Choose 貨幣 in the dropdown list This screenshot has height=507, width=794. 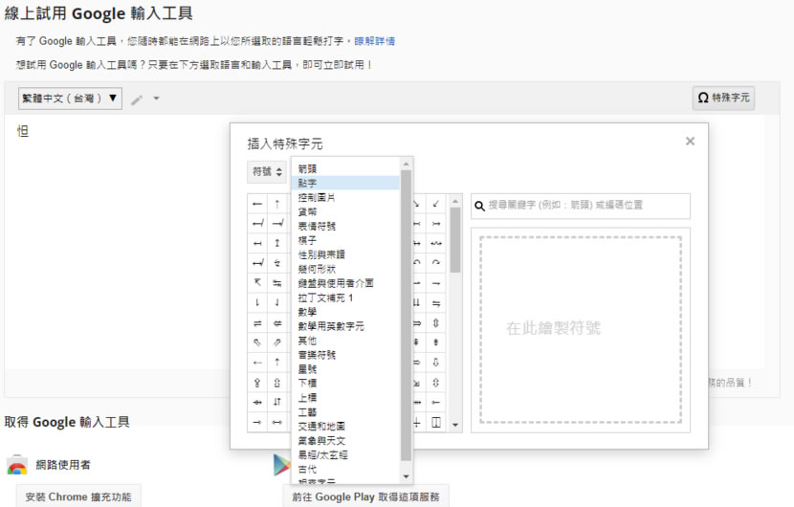point(345,211)
